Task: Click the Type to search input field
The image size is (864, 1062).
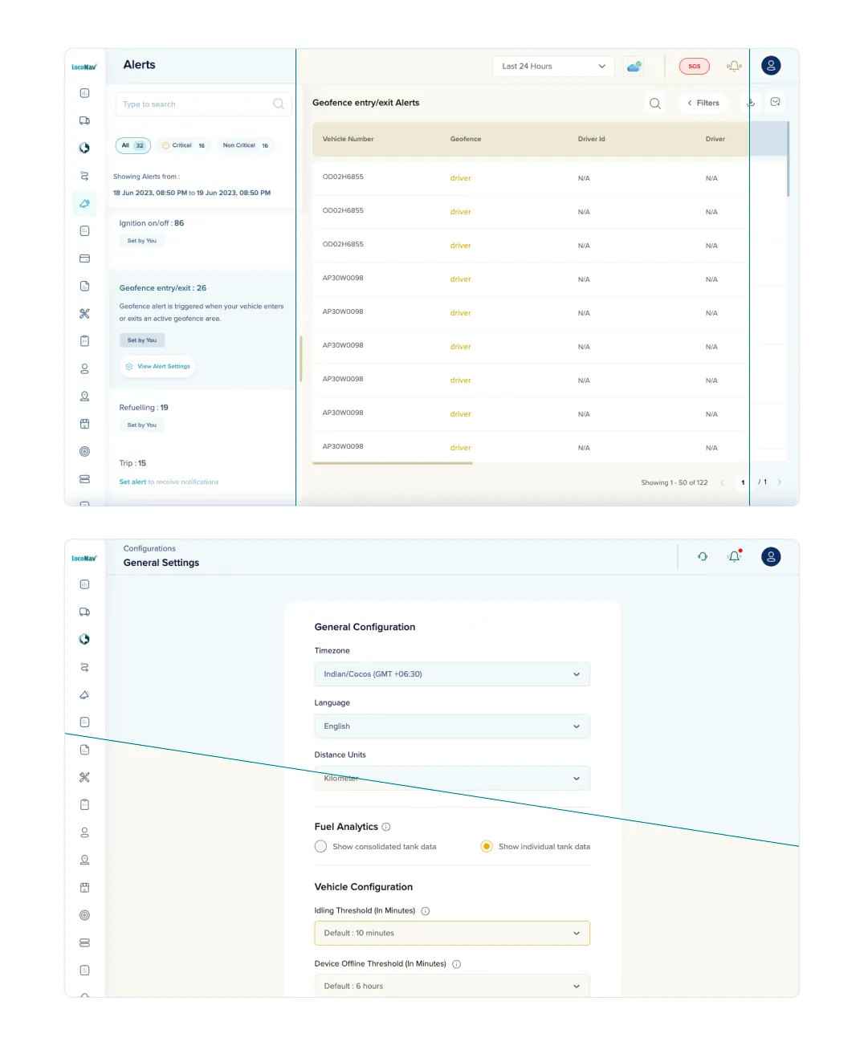Action: [x=203, y=104]
